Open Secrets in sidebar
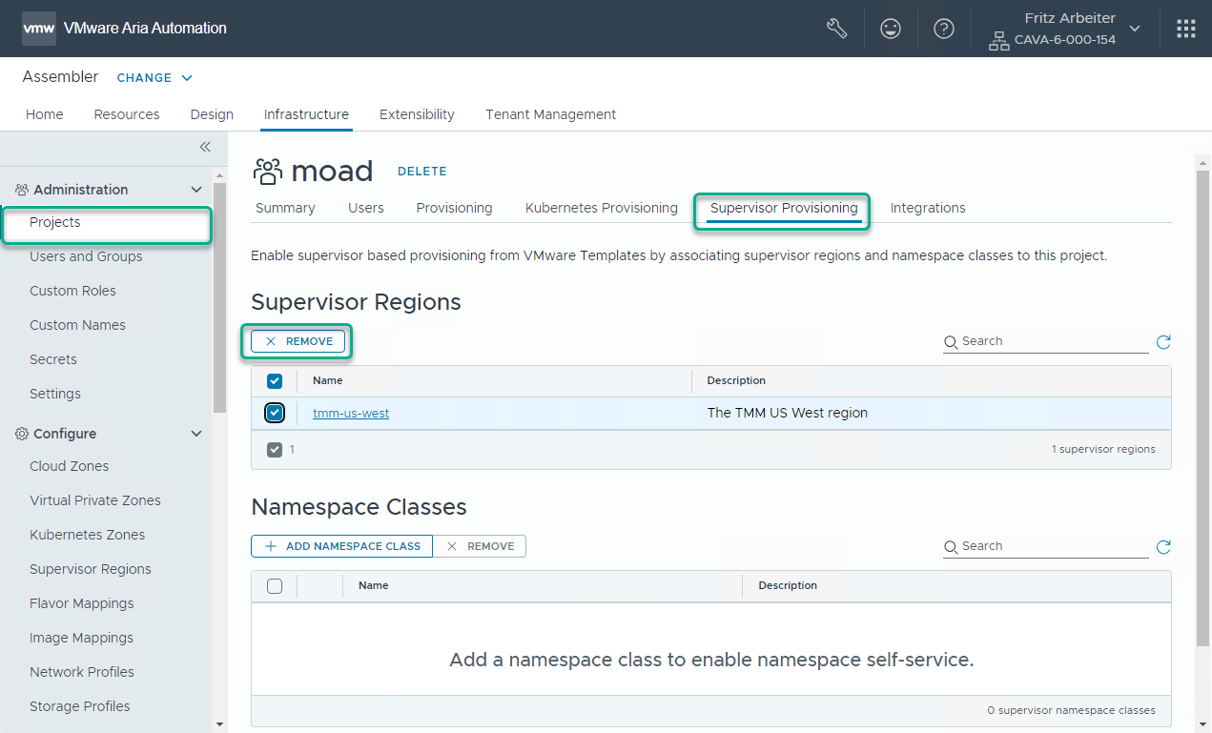Screen dimensions: 1212x733 (53, 359)
